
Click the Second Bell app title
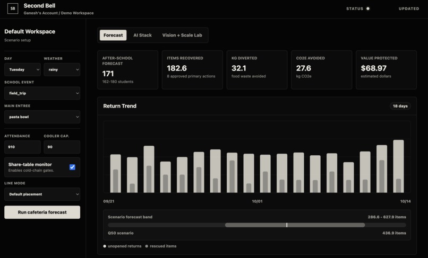(x=39, y=6)
